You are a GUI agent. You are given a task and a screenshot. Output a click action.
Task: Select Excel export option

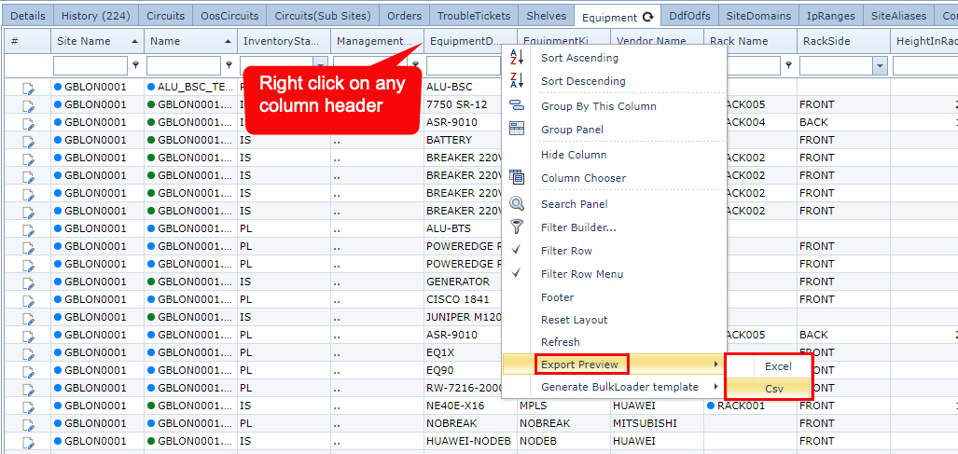pos(778,367)
